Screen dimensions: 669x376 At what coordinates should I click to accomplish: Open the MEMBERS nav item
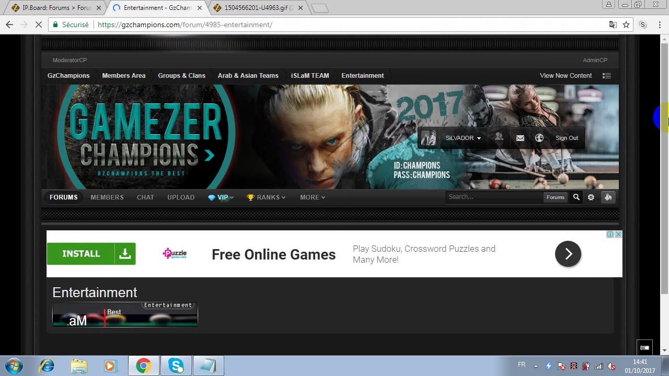pyautogui.click(x=107, y=197)
